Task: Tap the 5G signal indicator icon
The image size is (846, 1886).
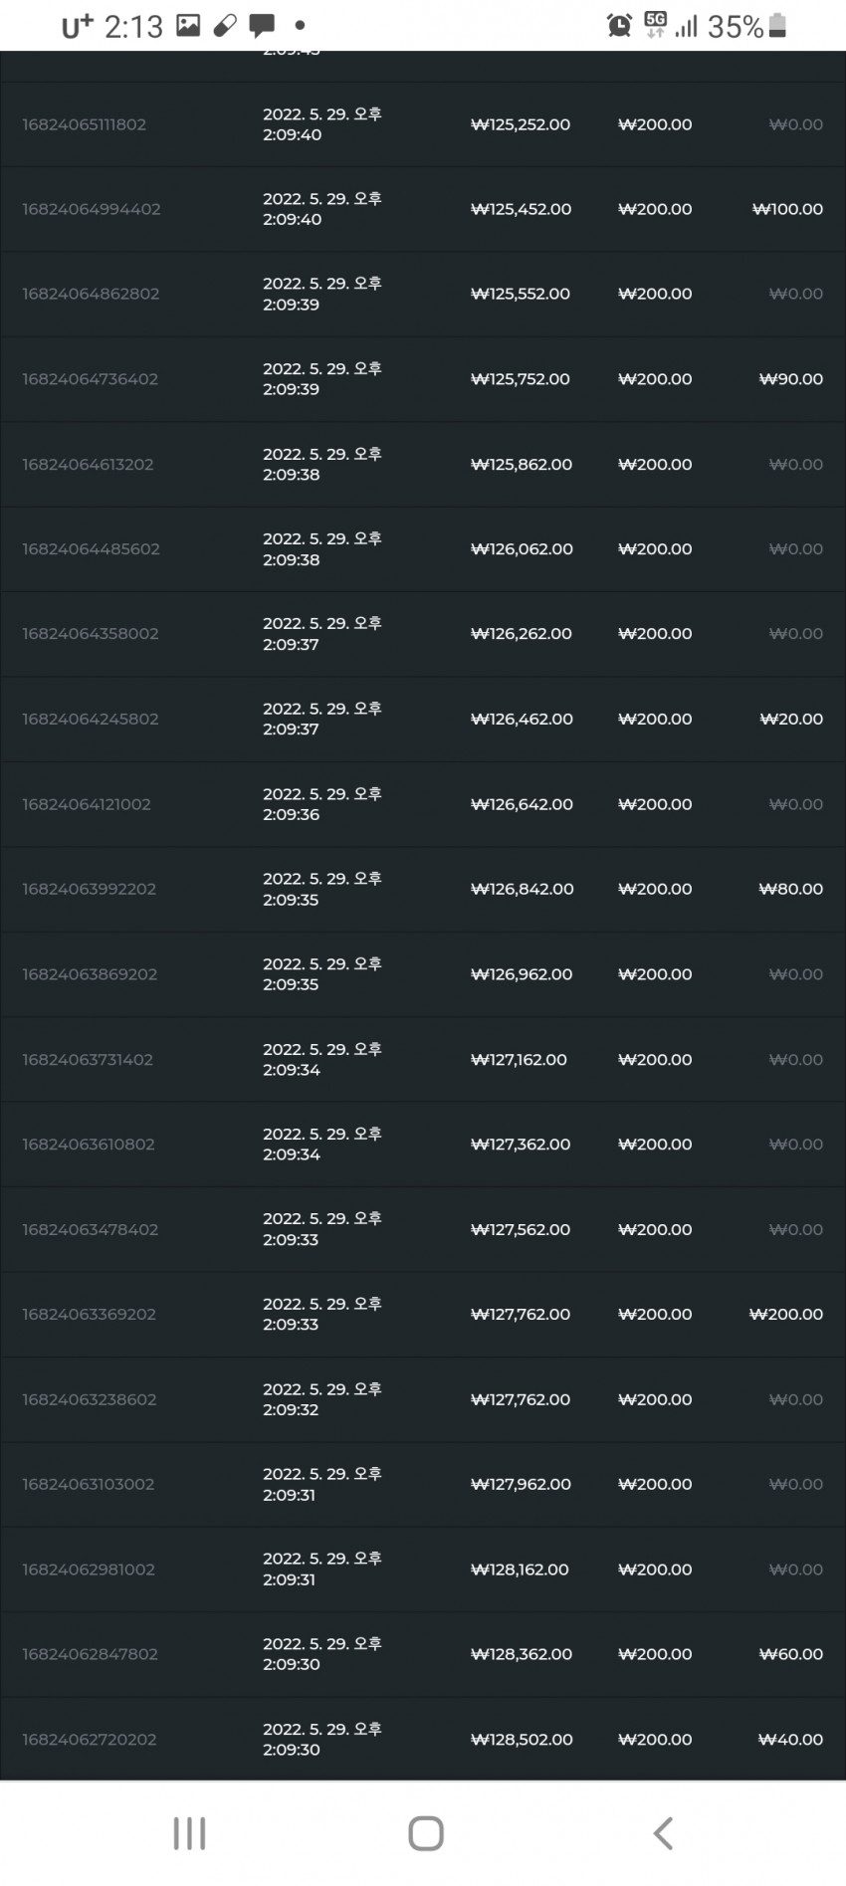Action: 655,25
